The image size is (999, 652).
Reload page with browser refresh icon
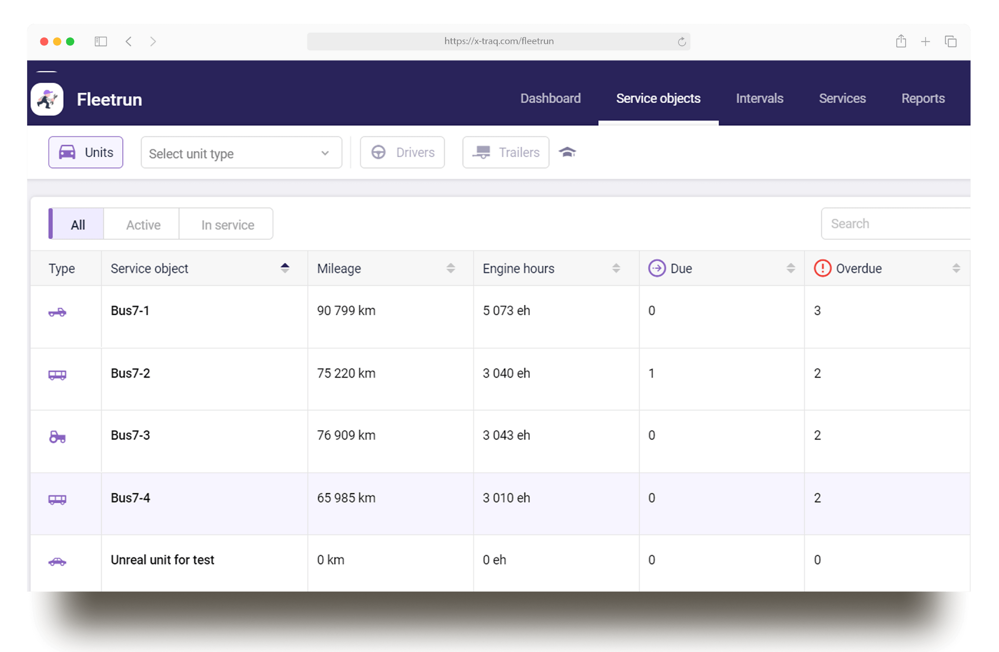click(x=682, y=42)
